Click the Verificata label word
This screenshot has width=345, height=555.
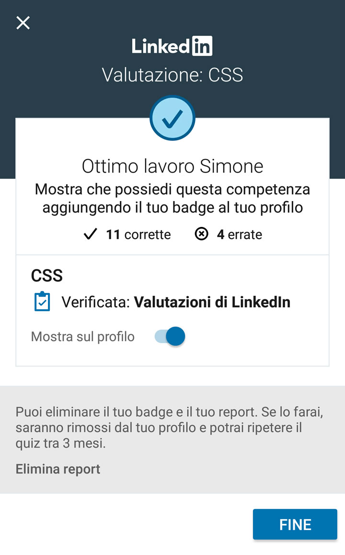coord(95,302)
